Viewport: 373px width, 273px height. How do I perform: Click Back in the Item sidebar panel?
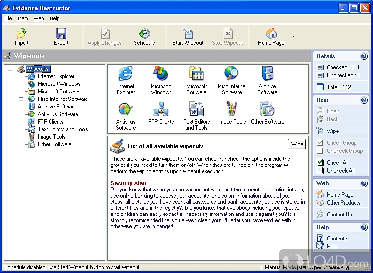(x=332, y=119)
